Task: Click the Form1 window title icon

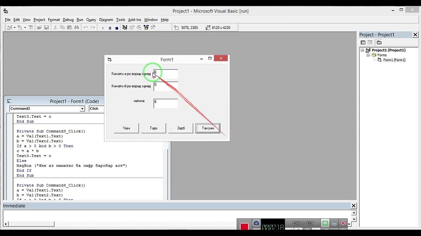Action: click(110, 59)
